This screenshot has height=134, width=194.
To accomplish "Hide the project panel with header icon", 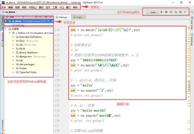I will click(x=51, y=17).
